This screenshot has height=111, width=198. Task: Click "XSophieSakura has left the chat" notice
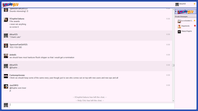90,97
